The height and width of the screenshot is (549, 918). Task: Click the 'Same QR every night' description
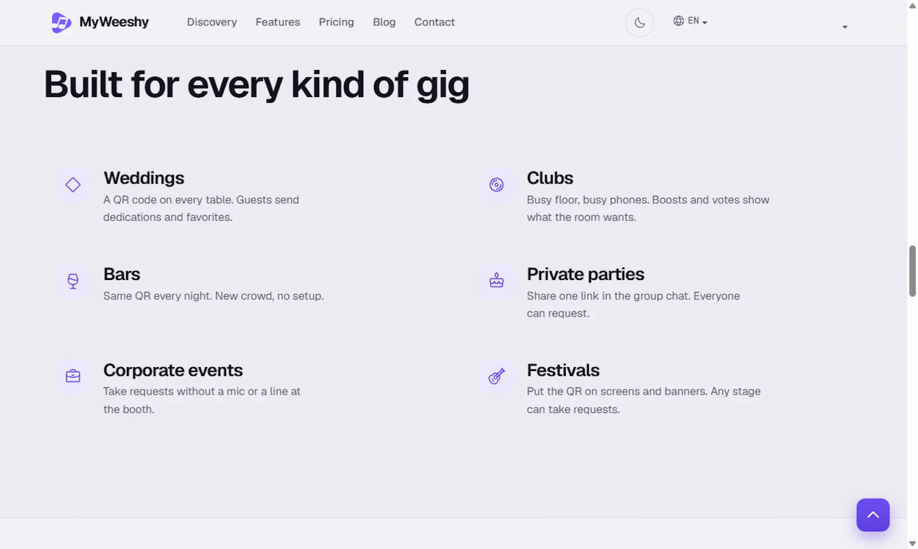(x=213, y=296)
